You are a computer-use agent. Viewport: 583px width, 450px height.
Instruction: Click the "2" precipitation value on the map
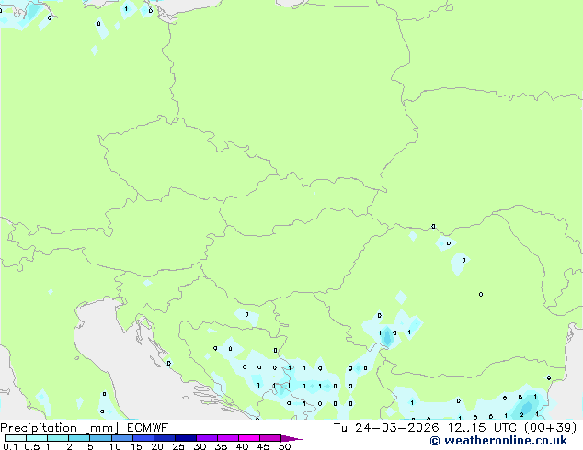521,415
